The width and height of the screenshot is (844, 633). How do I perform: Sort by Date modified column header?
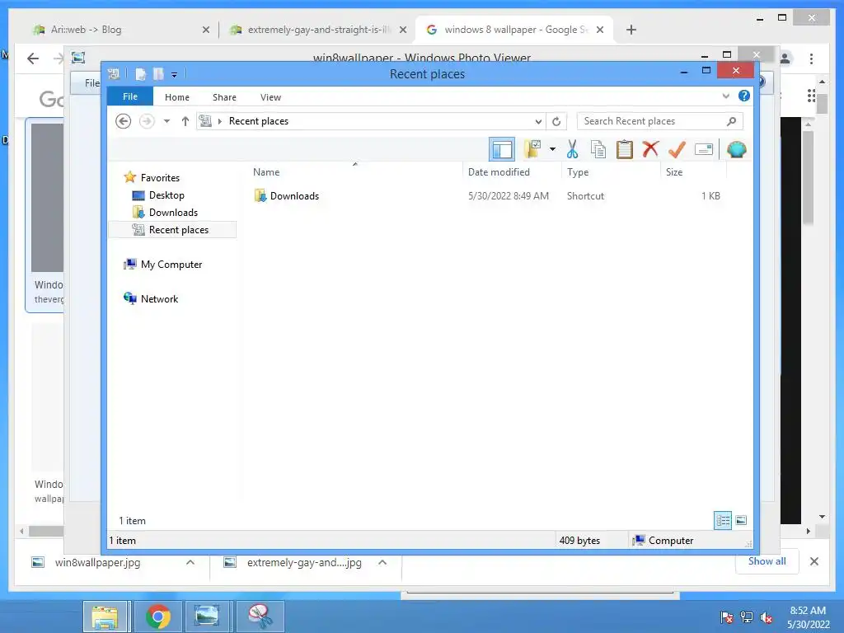[x=499, y=172]
